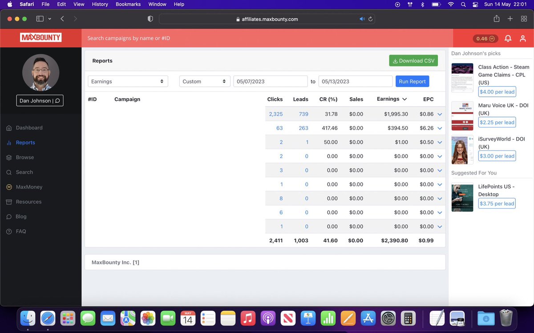This screenshot has height=333, width=534.
Task: Click the Run Report button
Action: point(413,81)
